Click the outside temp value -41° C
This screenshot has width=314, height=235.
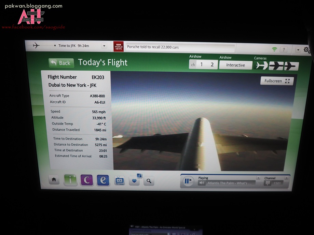coord(101,124)
